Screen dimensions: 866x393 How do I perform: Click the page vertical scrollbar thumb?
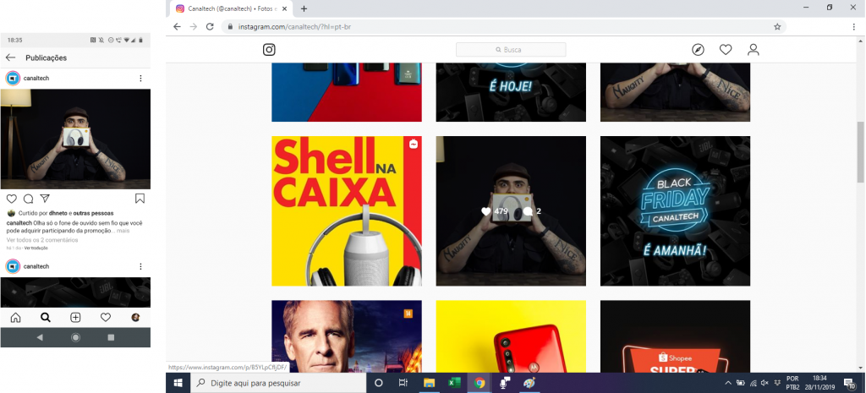pos(860,152)
